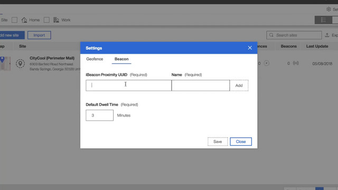
Task: Click the beacon Name input field
Action: [201, 85]
